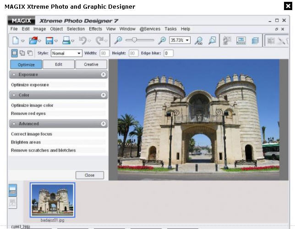Click the Redo arrow icon
The height and width of the screenshot is (229, 295).
(99, 40)
